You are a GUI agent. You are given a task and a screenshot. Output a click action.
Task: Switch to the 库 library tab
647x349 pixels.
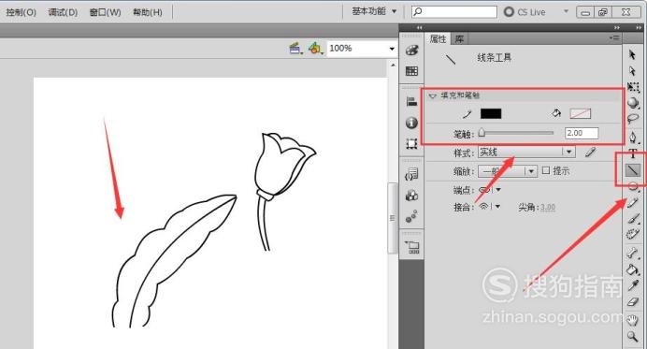(459, 38)
